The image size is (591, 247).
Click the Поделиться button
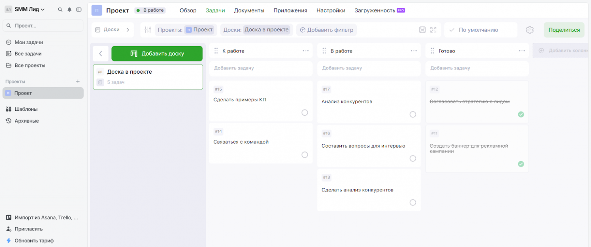point(564,30)
